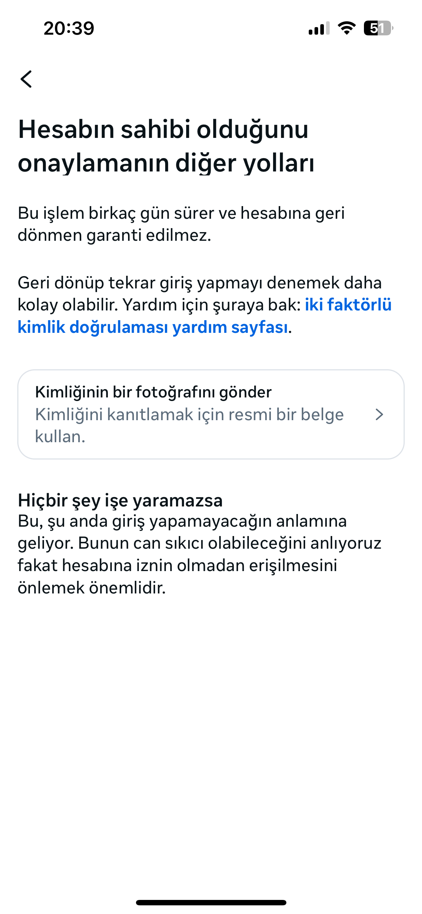Tap the back arrow icon
Viewport: 422px width, 914px height.
tap(26, 79)
